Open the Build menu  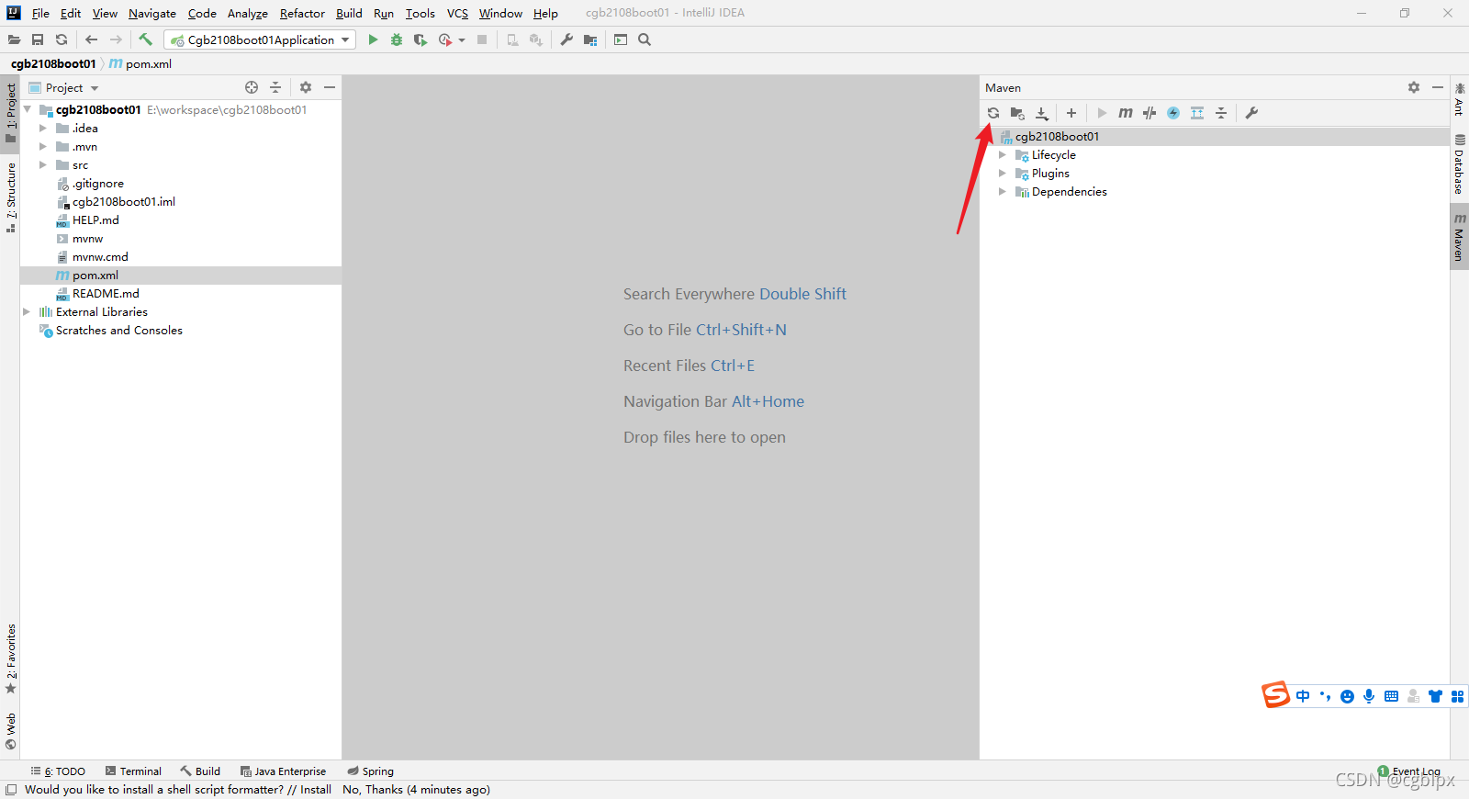349,14
